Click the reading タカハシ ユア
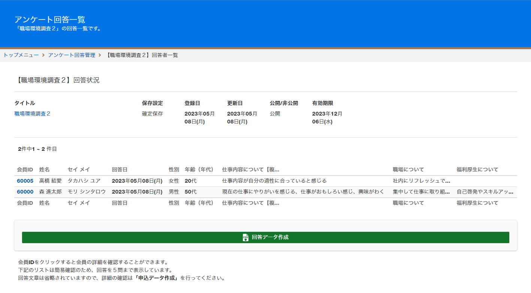531x293 pixels. coord(84,181)
